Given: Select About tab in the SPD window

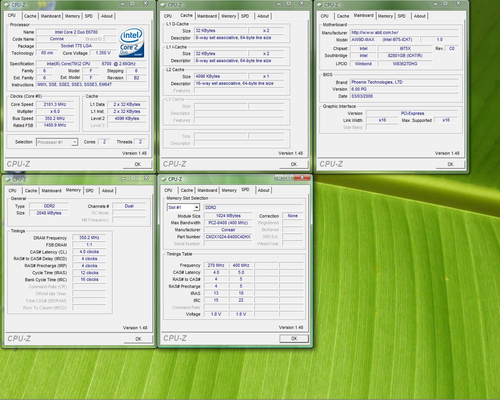Looking at the screenshot, I should click(264, 190).
